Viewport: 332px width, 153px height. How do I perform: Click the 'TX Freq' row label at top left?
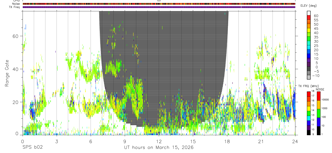15,7
